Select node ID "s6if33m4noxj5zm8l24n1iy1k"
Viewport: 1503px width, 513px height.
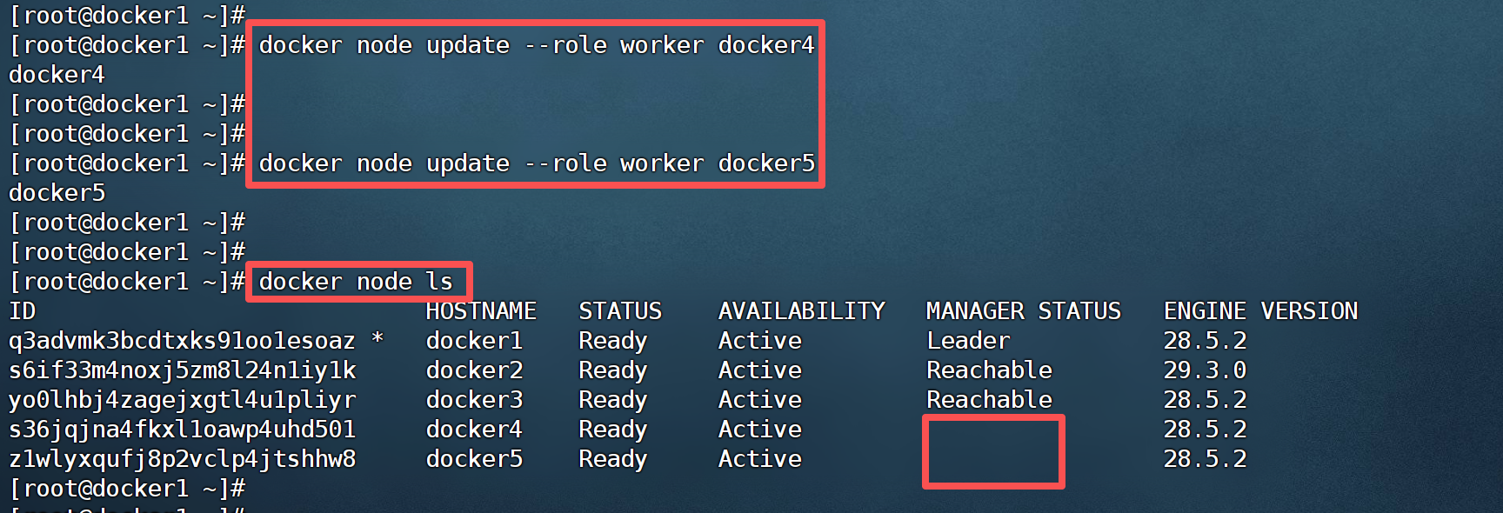182,370
